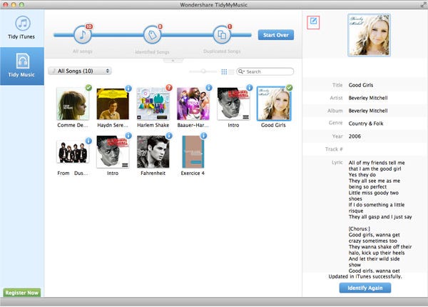Click the edit metadata pencil icon
The width and height of the screenshot is (428, 307).
(313, 22)
